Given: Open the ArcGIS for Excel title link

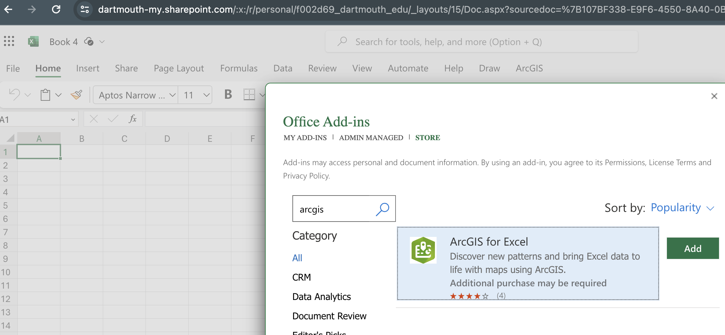Looking at the screenshot, I should click(489, 242).
